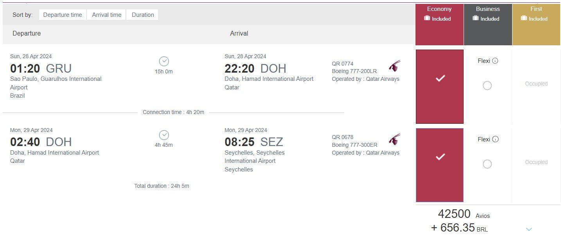Click the baggage icon under Business header
Screen dimensions: 561x237
click(x=476, y=18)
